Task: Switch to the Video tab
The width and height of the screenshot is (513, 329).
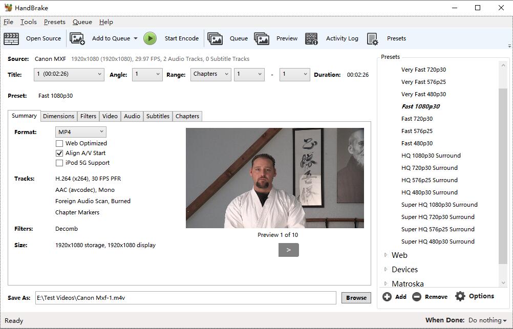Action: coord(110,116)
